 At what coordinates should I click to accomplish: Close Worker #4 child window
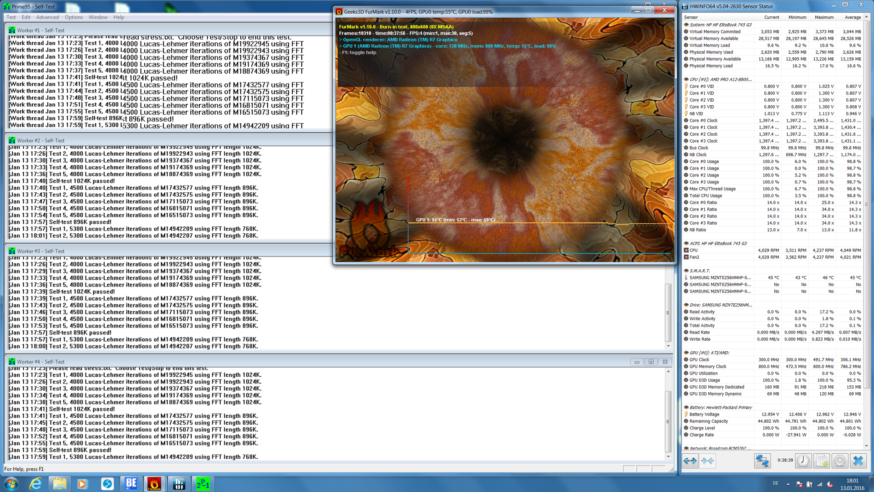pyautogui.click(x=665, y=362)
